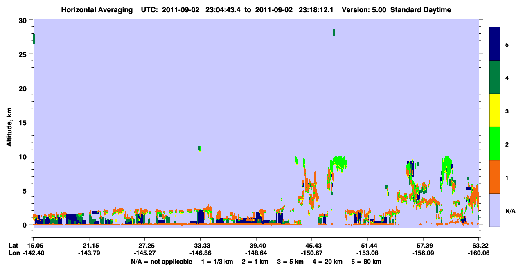Click the '1 = 1/3 km' legend entry
The image size is (532, 273).
point(217,262)
